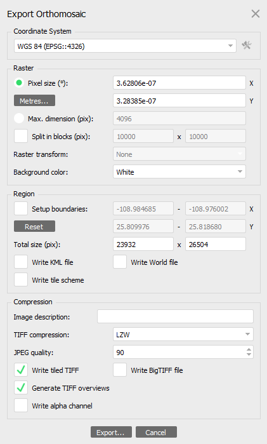Click the Metres... button
The height and width of the screenshot is (444, 267).
(x=34, y=100)
